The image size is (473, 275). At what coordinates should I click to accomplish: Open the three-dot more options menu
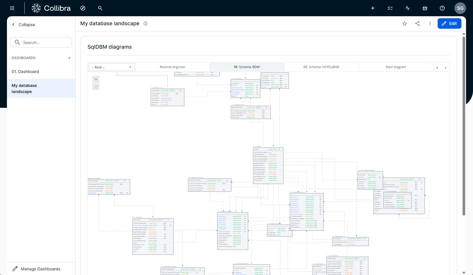(x=430, y=24)
